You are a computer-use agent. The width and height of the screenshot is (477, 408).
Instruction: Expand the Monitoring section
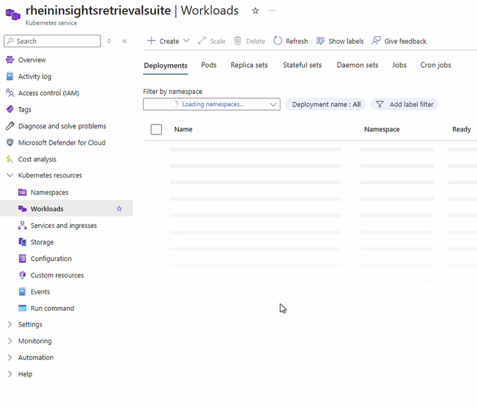coord(10,341)
